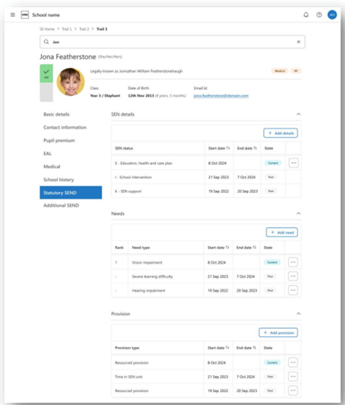Sort SEN details by Start date
Image resolution: width=345 pixels, height=405 pixels.
(x=227, y=149)
